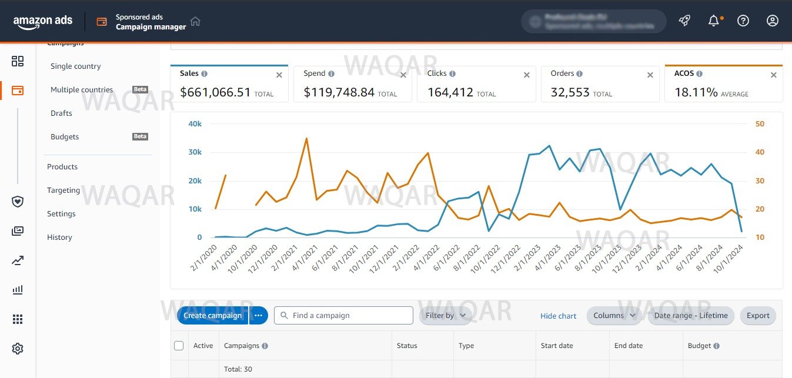Open the bar chart reports sidebar icon
The height and width of the screenshot is (378, 792).
(x=18, y=289)
